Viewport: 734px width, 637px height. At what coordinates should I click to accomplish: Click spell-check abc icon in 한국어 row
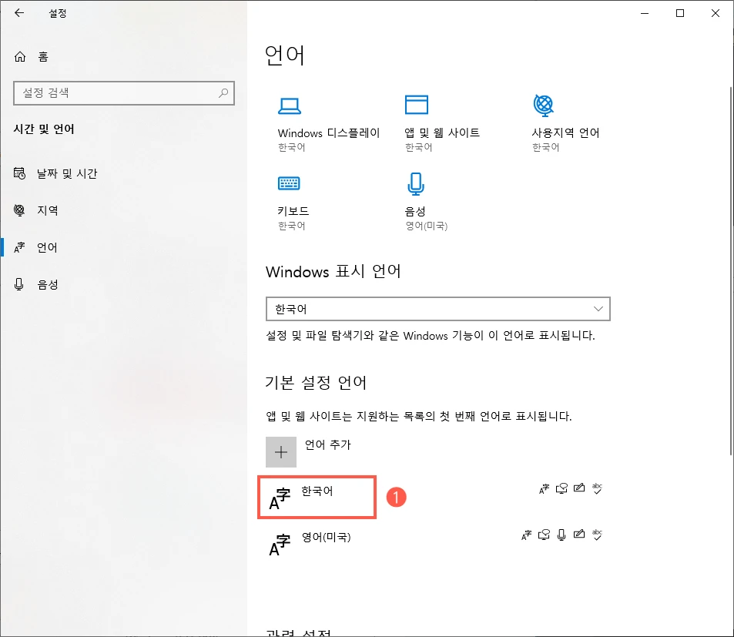[597, 488]
